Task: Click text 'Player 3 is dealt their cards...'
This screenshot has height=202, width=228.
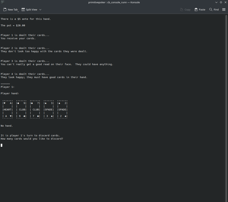Action: click(x=25, y=61)
